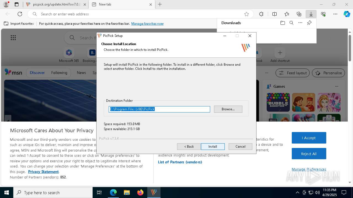
Task: Open downloads folder icon in Downloads panel
Action: 282,23
